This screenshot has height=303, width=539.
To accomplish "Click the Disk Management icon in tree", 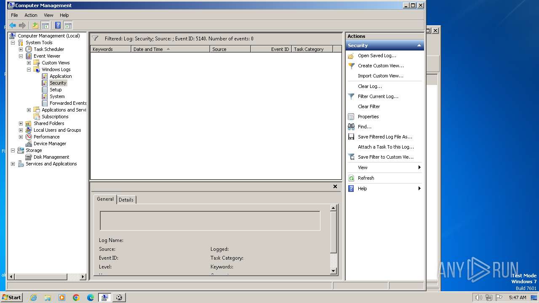I will pos(29,157).
